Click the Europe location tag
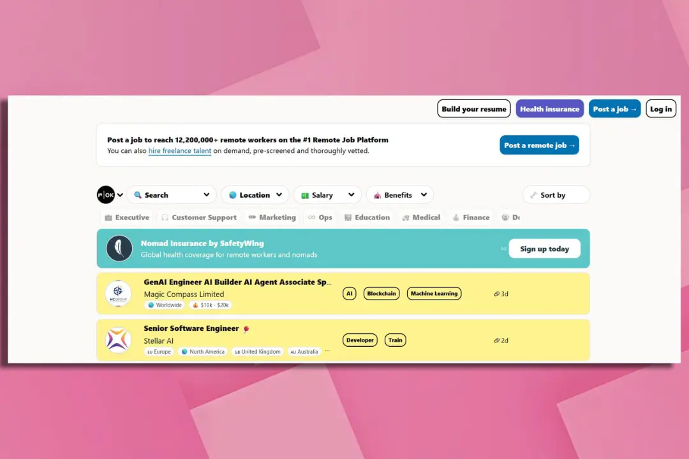 coord(159,352)
